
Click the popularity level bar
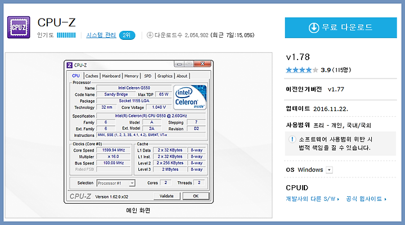tap(66, 35)
